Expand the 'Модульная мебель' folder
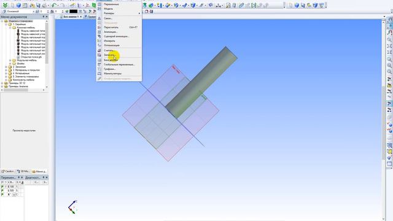 [x=10, y=60]
